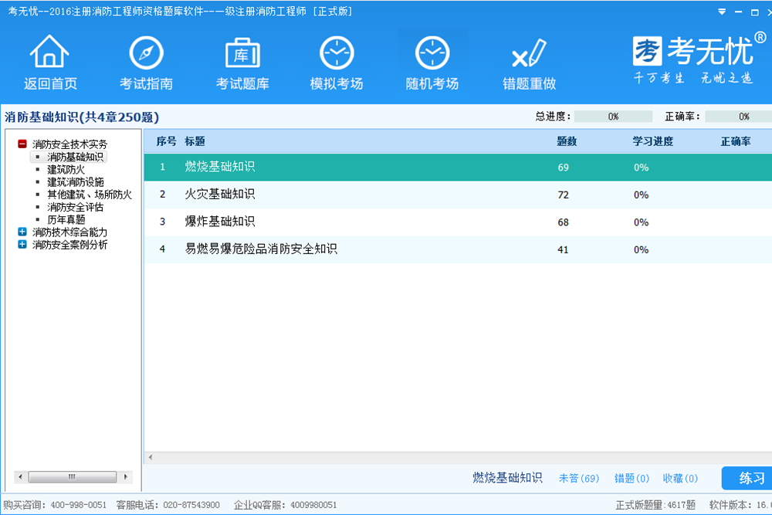Launch 随机考场 clock icon
772x515 pixels.
432,53
